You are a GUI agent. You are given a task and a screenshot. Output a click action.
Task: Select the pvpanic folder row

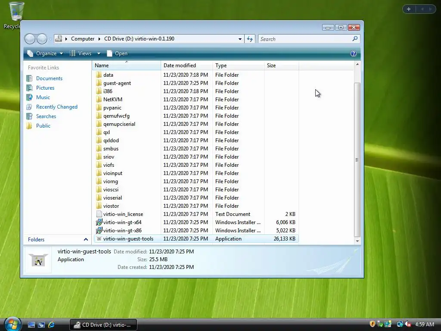196,107
